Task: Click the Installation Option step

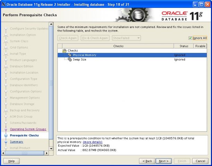Action: (23, 35)
